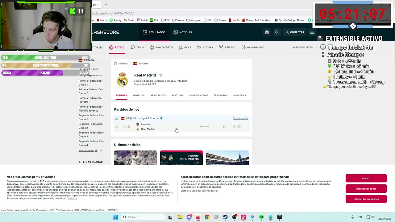Select the BALONCESTO sport item

point(161,47)
